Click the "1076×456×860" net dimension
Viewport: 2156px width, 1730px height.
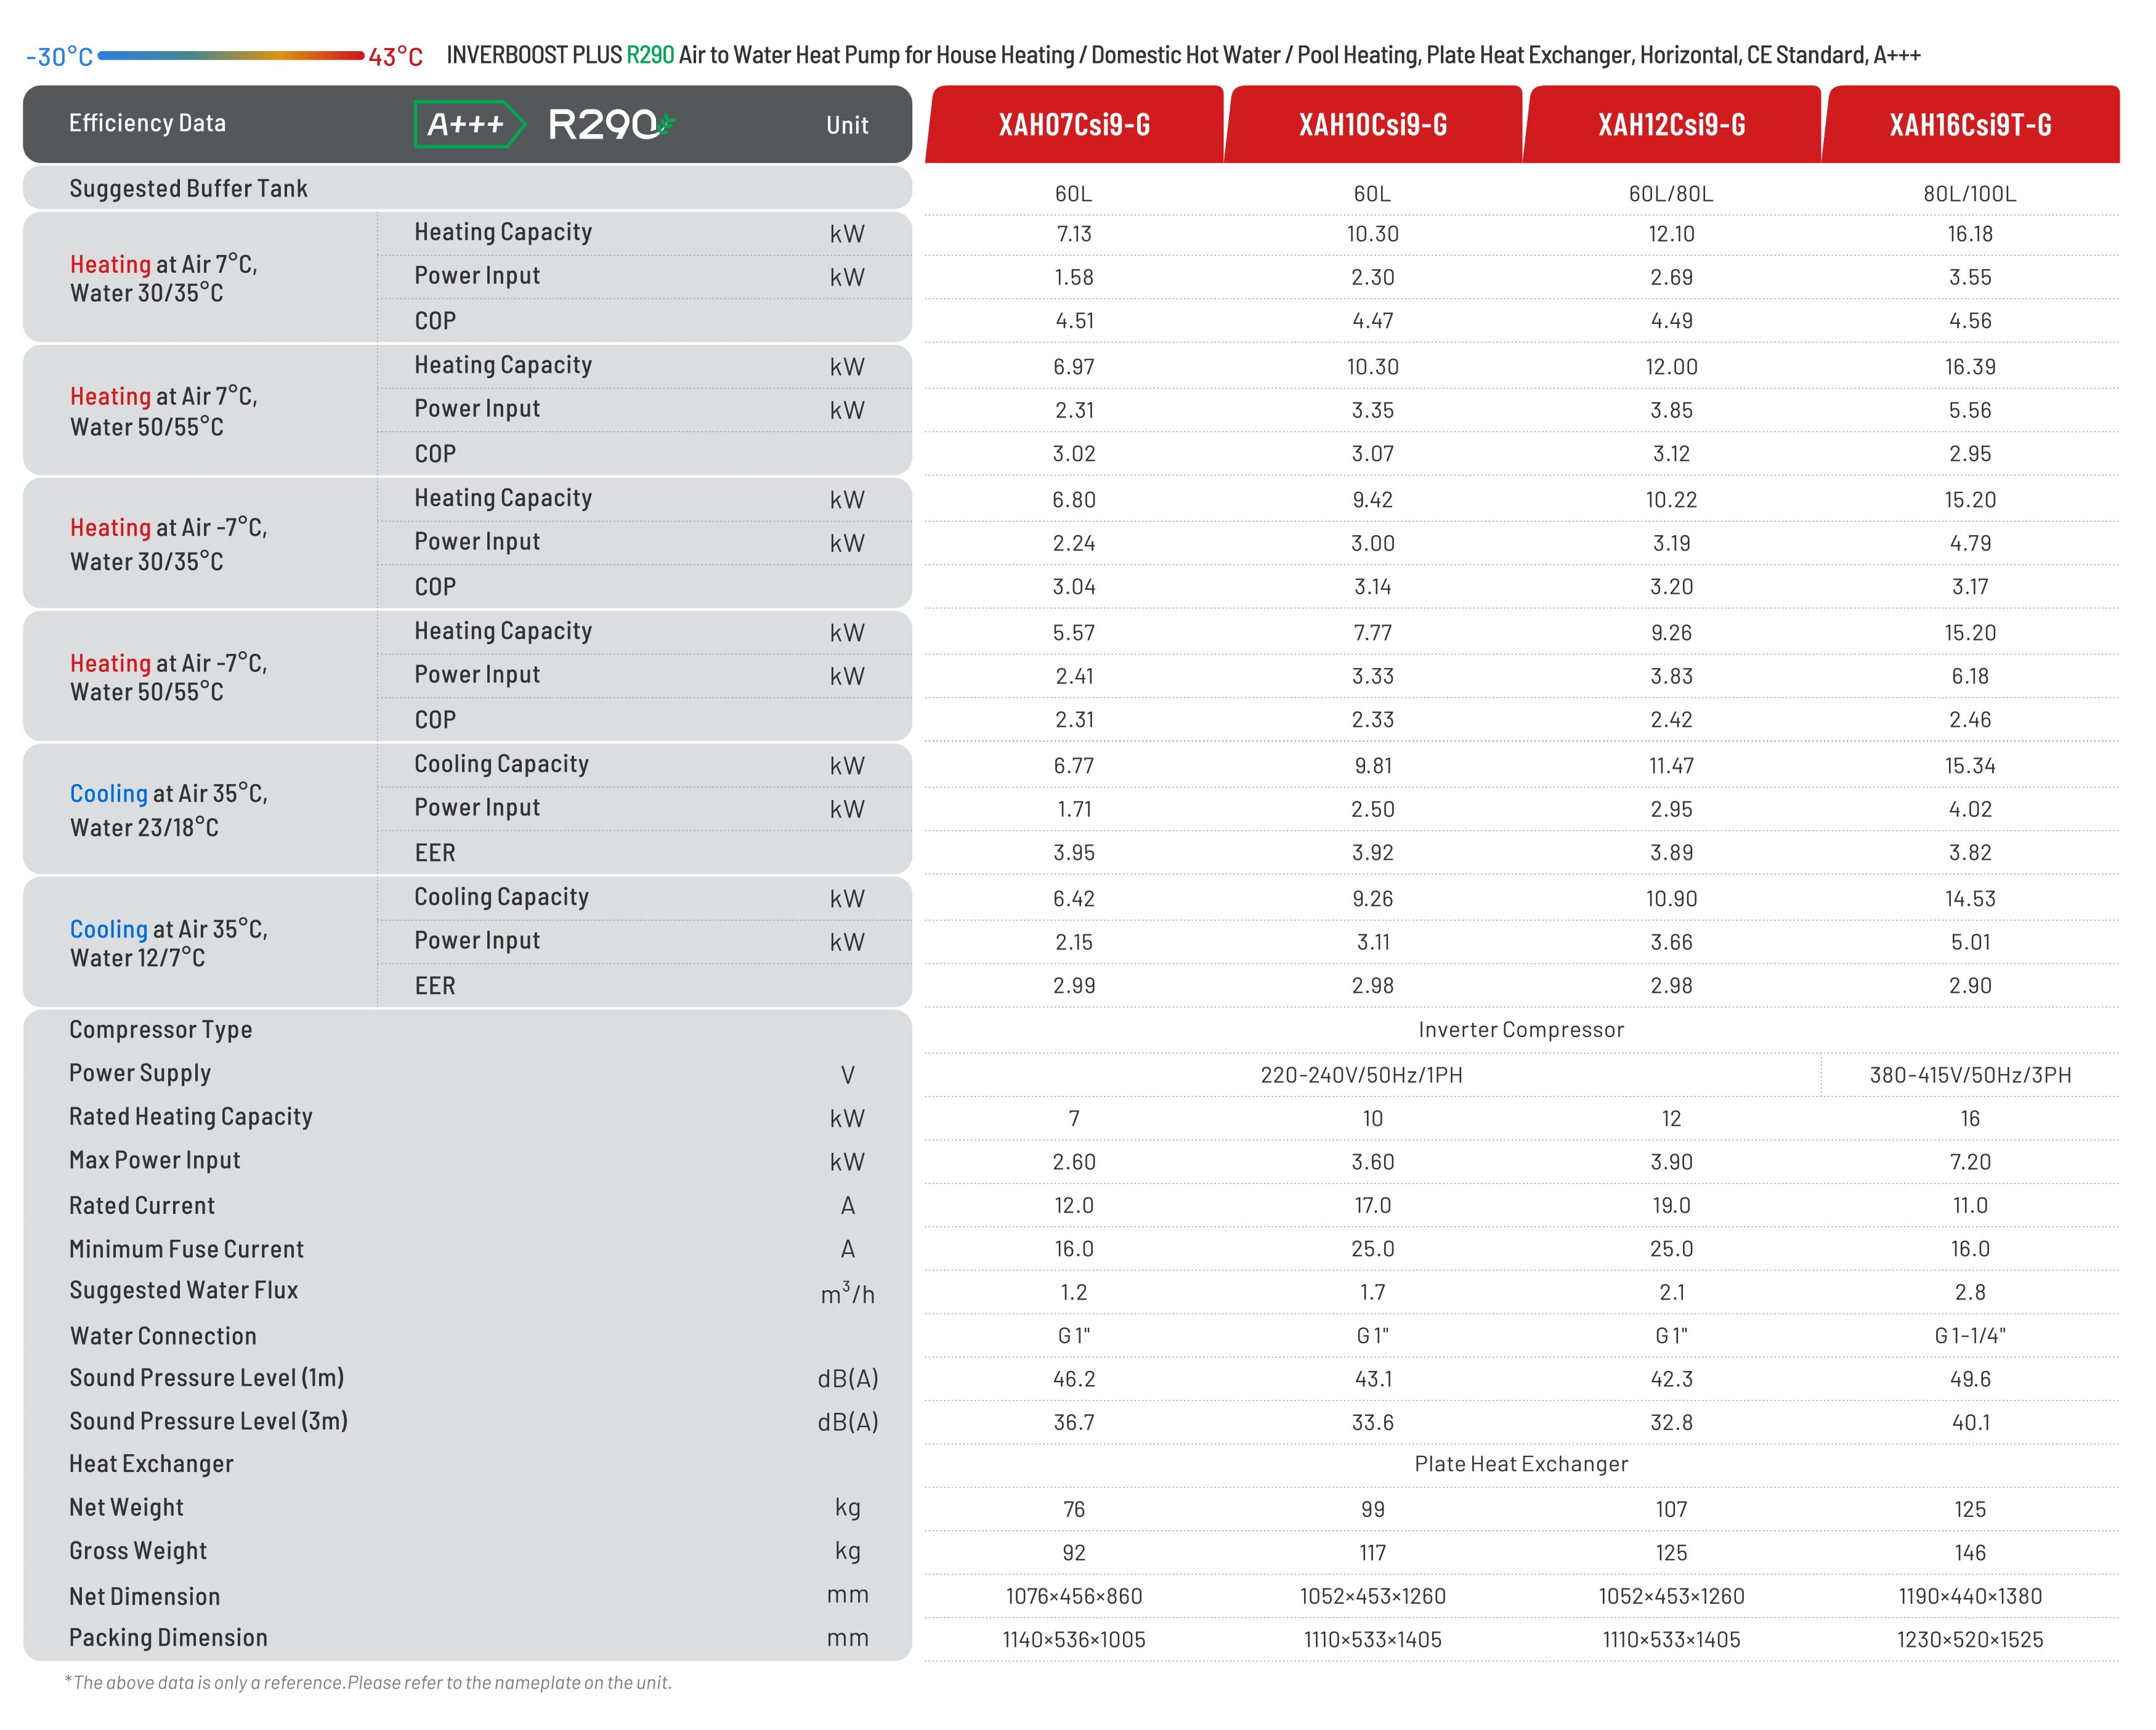1074,1597
